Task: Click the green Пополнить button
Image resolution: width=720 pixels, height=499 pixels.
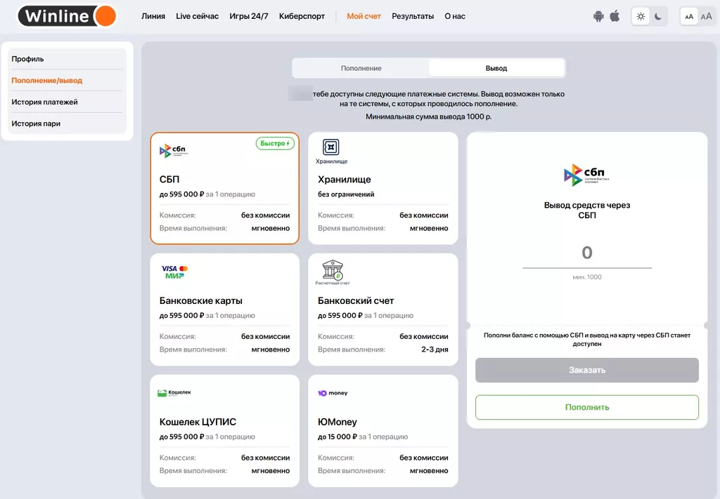Action: pos(587,407)
